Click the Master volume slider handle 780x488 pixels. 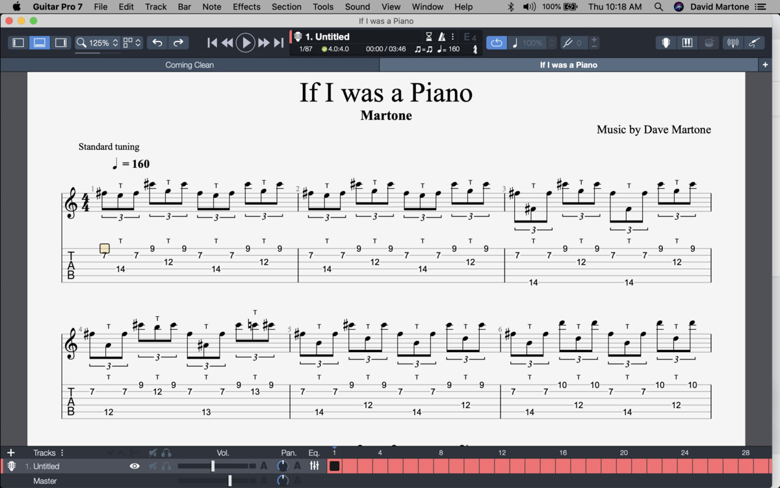point(230,481)
